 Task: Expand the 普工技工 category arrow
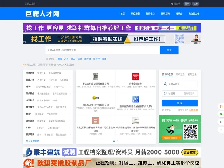(x=70, y=107)
